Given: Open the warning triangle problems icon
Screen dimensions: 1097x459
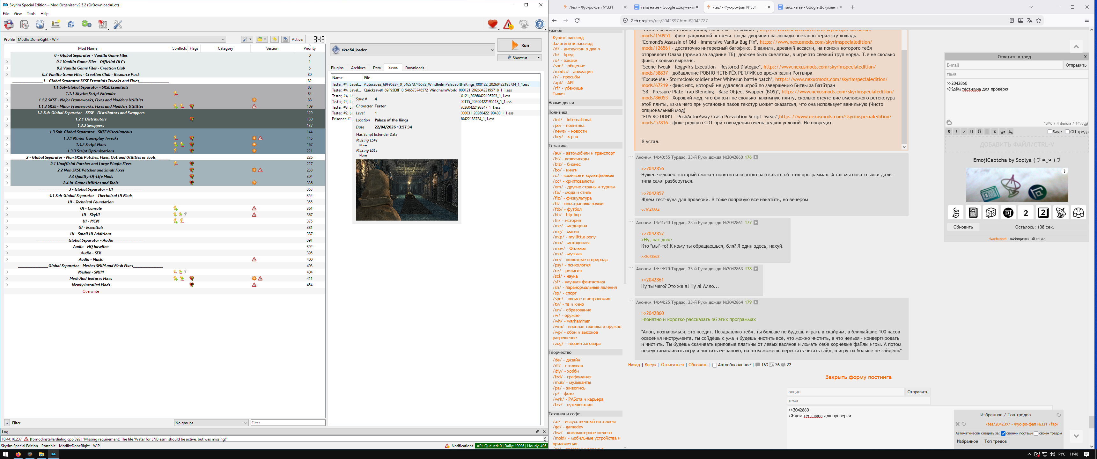Looking at the screenshot, I should point(508,25).
